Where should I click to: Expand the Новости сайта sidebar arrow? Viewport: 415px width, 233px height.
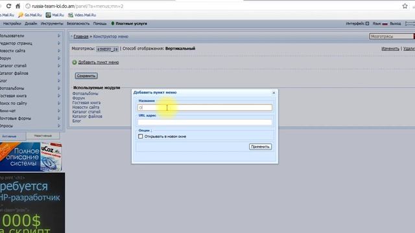pyautogui.click(x=59, y=50)
